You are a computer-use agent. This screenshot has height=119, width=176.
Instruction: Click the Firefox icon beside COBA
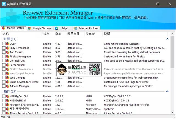click(8, 44)
